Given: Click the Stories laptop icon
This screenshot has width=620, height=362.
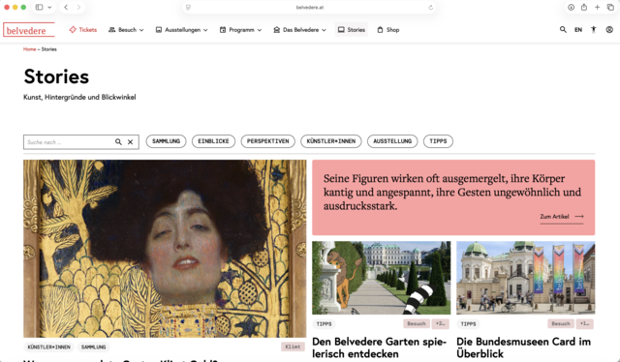Looking at the screenshot, I should click(341, 30).
